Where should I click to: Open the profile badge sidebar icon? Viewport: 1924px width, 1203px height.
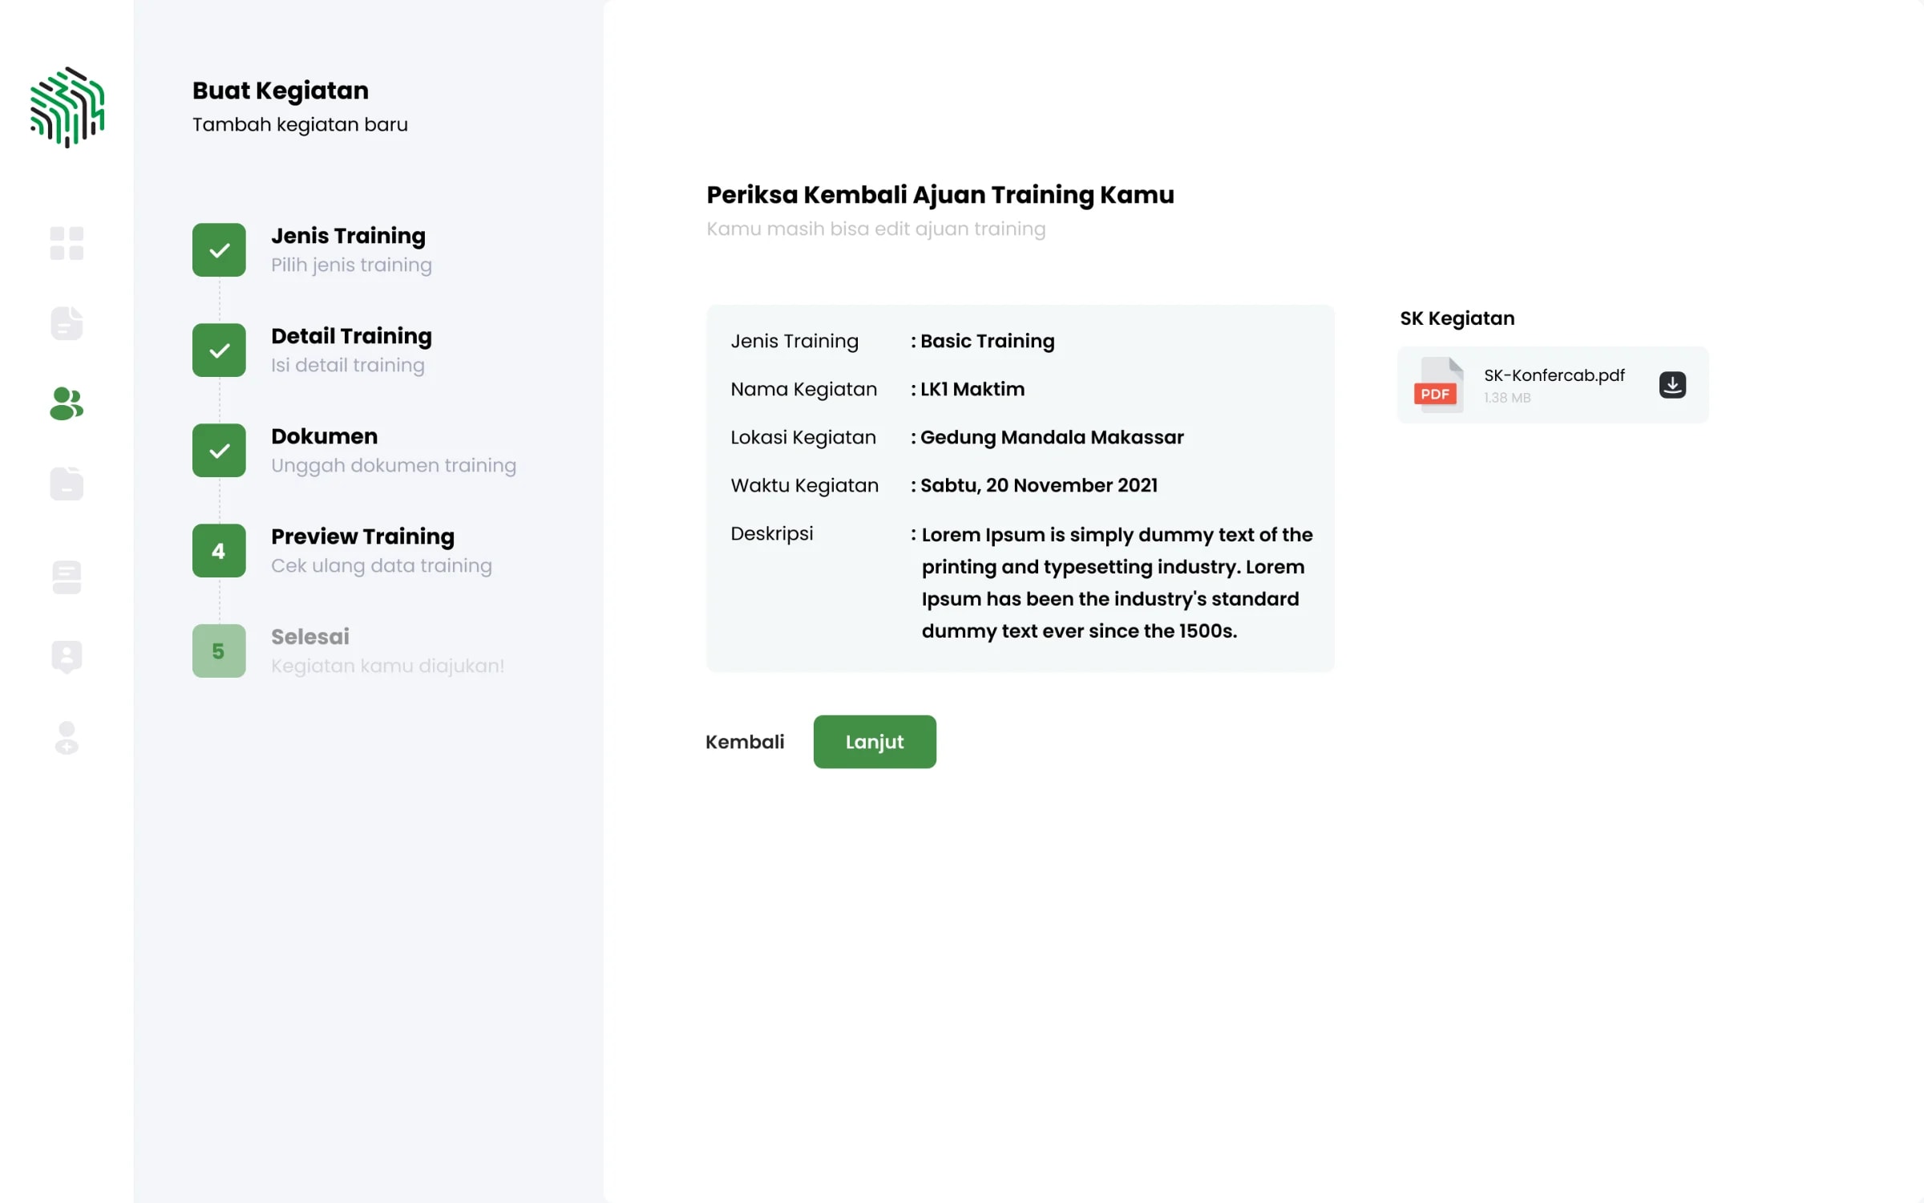pos(67,657)
